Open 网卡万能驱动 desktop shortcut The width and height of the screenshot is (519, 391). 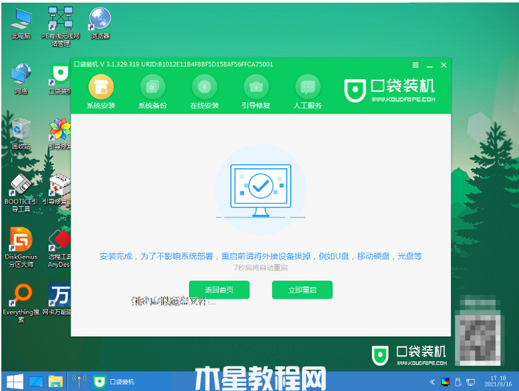[x=57, y=299]
